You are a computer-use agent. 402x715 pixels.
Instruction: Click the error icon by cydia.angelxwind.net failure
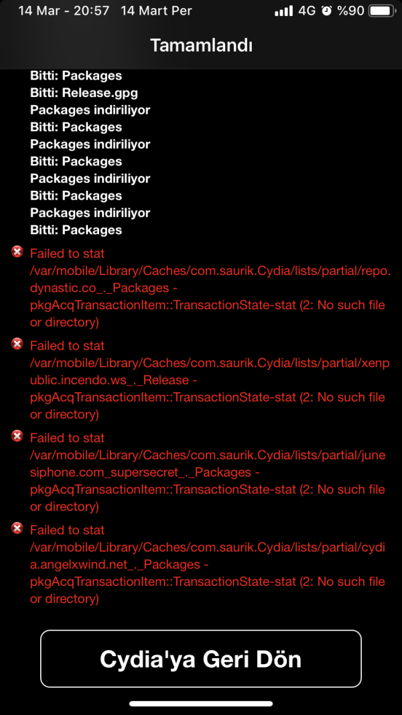(17, 528)
